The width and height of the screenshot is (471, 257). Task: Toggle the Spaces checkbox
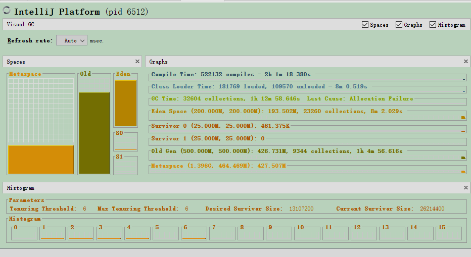(x=365, y=25)
